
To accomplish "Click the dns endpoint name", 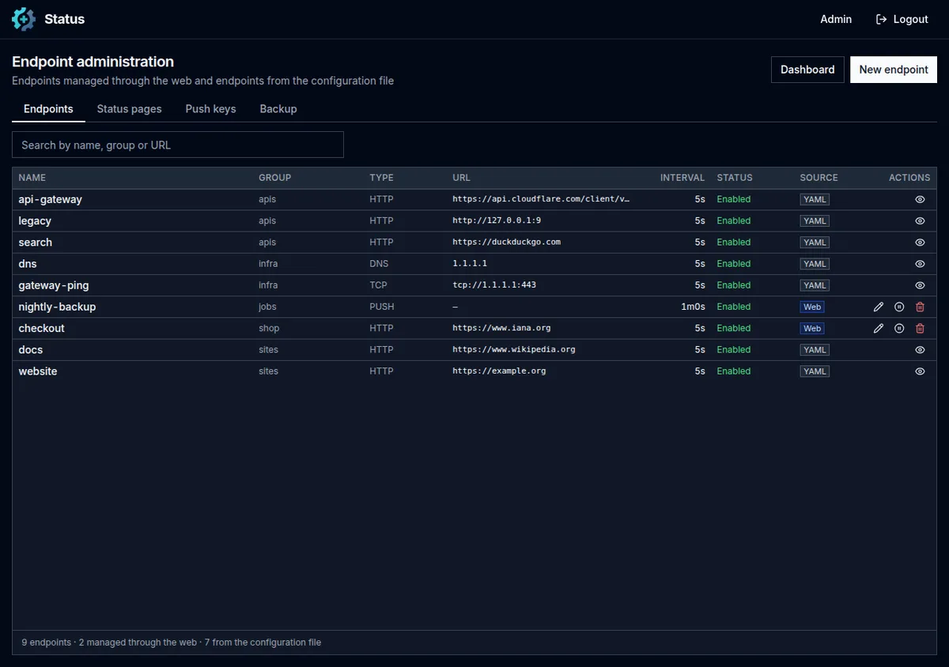I will point(28,263).
